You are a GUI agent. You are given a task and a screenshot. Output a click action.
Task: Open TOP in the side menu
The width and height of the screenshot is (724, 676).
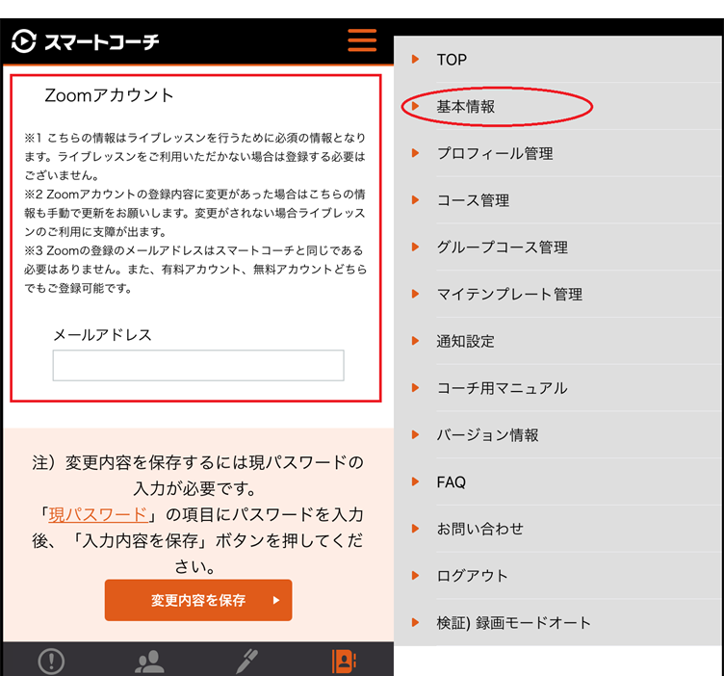557,60
